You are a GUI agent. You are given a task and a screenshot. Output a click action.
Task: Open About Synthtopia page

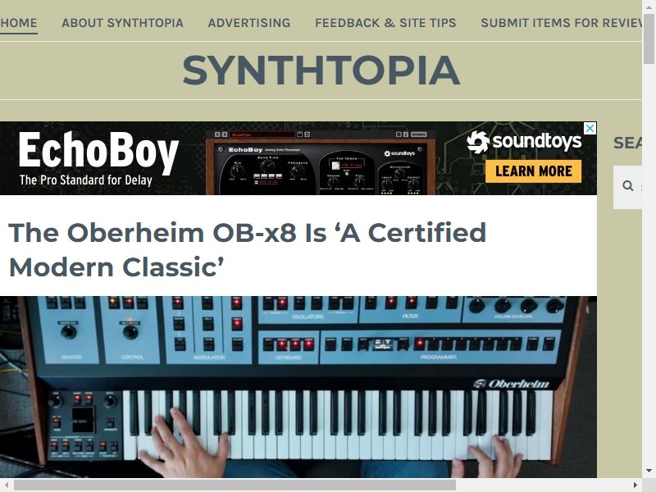tap(122, 23)
